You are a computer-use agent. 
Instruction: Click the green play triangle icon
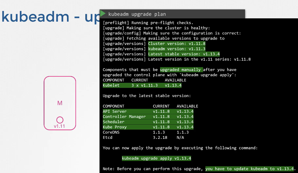103,13
